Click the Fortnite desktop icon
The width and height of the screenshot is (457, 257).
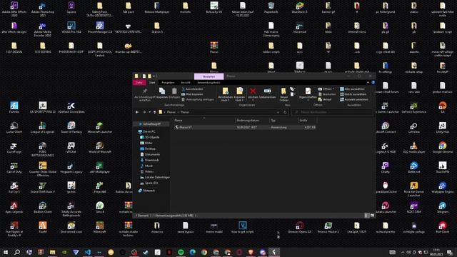14,107
